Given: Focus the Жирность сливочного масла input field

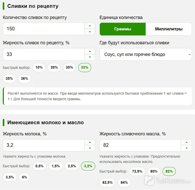Looking at the screenshot, I should [x=140, y=145].
